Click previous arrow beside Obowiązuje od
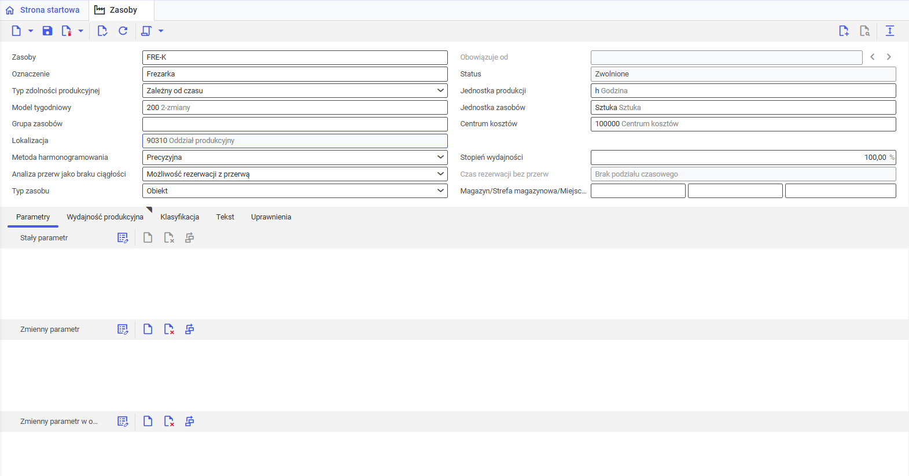 [x=873, y=57]
